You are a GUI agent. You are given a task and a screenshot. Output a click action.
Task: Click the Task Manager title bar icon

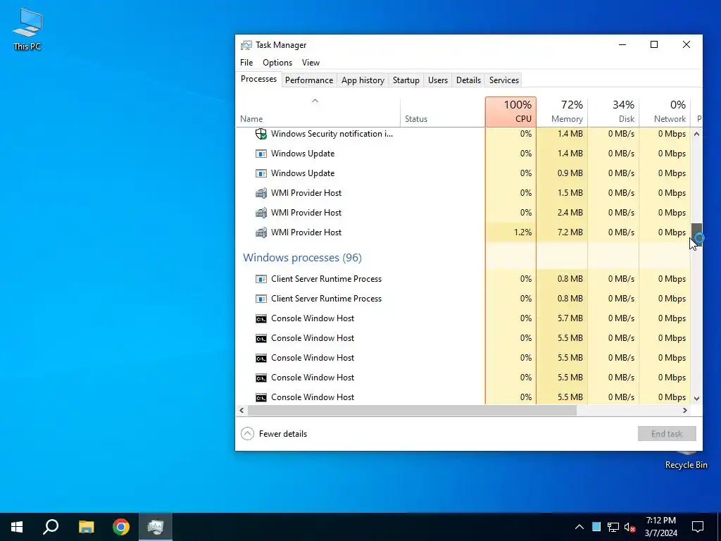point(246,45)
